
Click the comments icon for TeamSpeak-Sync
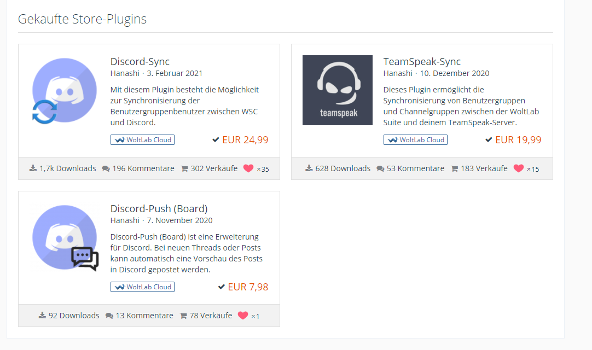[x=380, y=168]
